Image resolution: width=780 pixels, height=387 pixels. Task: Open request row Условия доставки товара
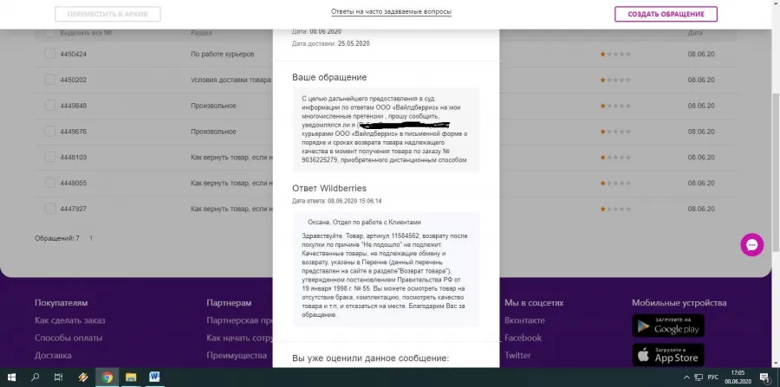pyautogui.click(x=231, y=80)
